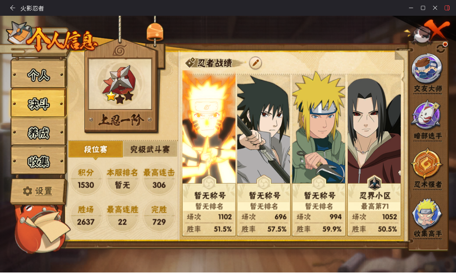
Task: Select the Itachi card titled 忍界小区
Action: click(x=374, y=153)
